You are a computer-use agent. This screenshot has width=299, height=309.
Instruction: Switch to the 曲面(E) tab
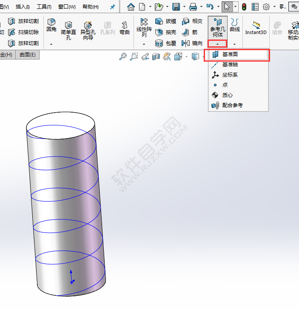pyautogui.click(x=27, y=55)
